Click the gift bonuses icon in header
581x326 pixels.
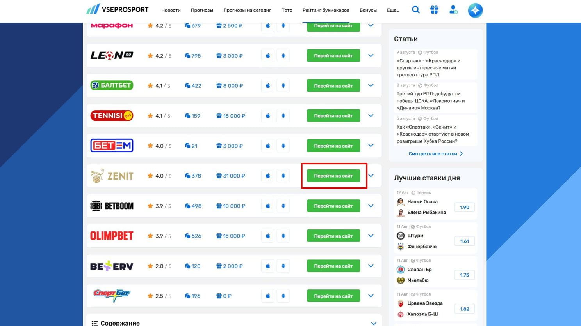click(434, 10)
